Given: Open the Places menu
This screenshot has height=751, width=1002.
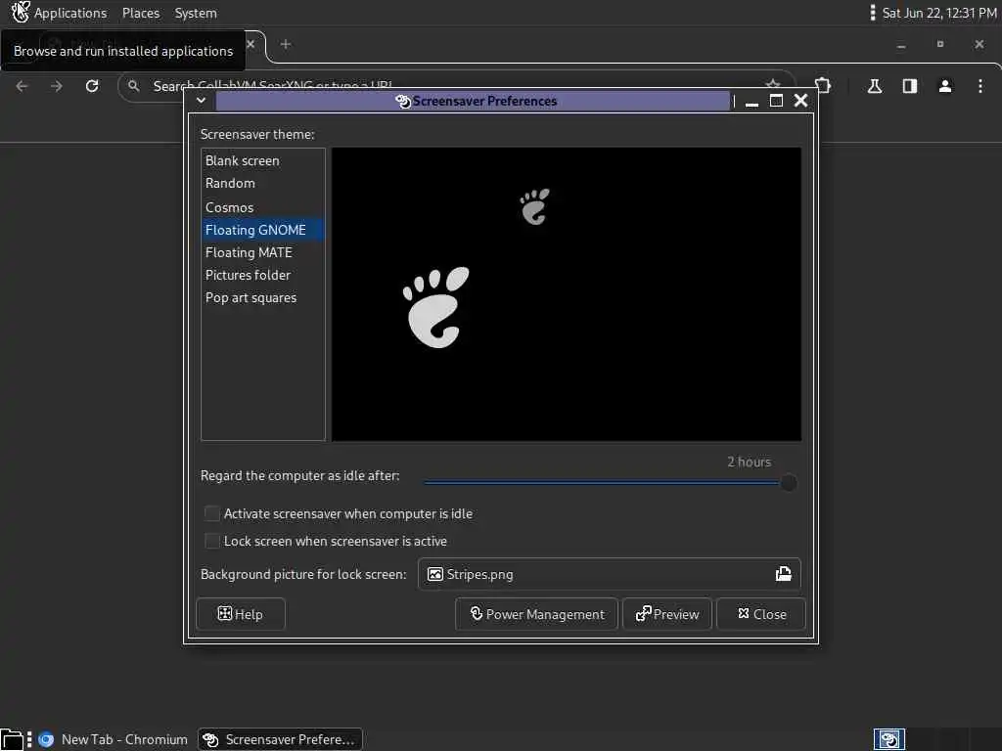Looking at the screenshot, I should [x=141, y=13].
